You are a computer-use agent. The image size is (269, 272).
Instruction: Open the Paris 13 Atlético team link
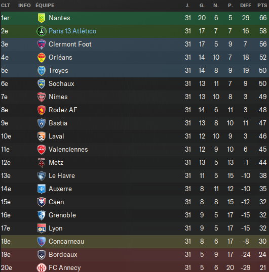click(72, 31)
